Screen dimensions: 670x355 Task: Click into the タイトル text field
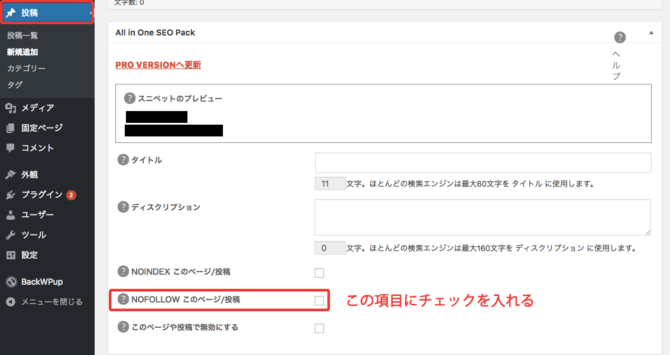click(483, 162)
